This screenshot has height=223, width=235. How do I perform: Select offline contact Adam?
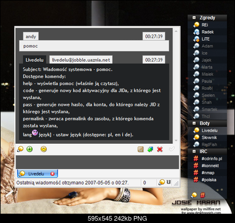pyautogui.click(x=208, y=46)
